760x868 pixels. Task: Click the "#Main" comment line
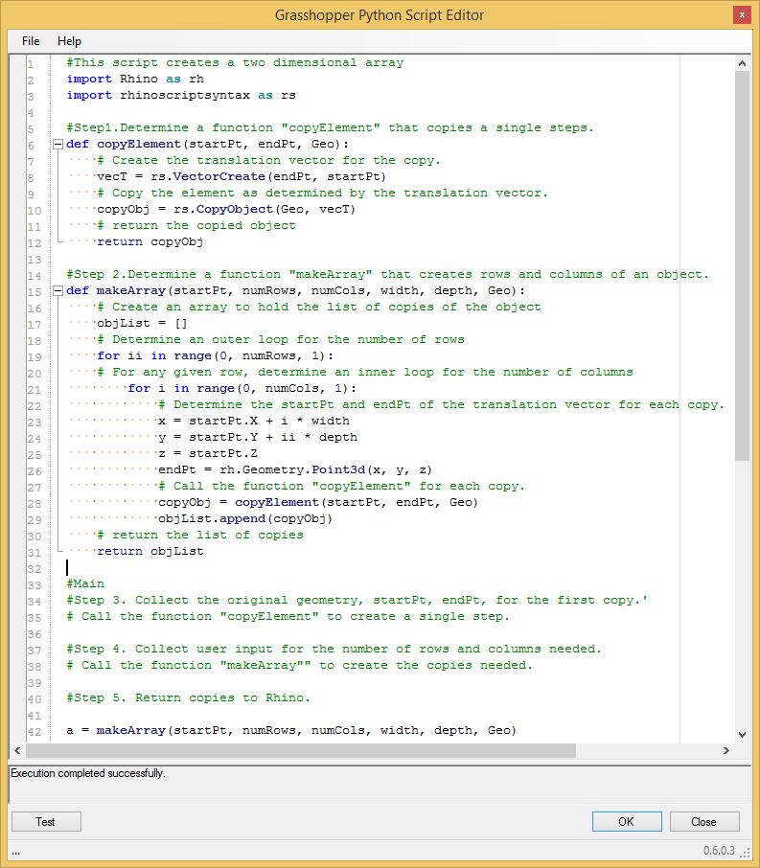85,584
